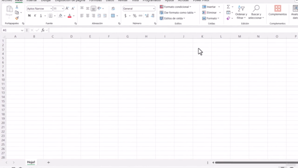The image size is (298, 168).
Task: Increase decimal places
Action: (x=147, y=15)
